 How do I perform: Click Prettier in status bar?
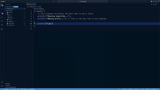154,89
